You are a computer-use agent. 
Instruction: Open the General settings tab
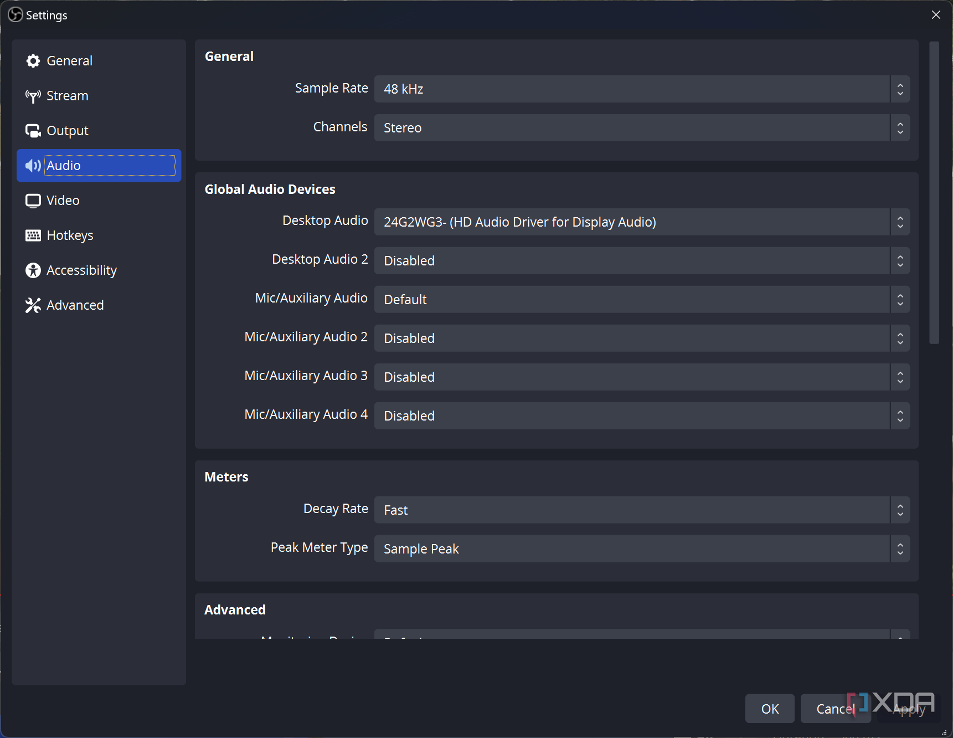pos(99,61)
